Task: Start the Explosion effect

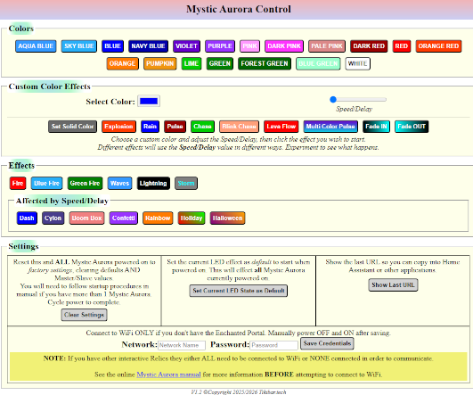Action: pyautogui.click(x=118, y=127)
